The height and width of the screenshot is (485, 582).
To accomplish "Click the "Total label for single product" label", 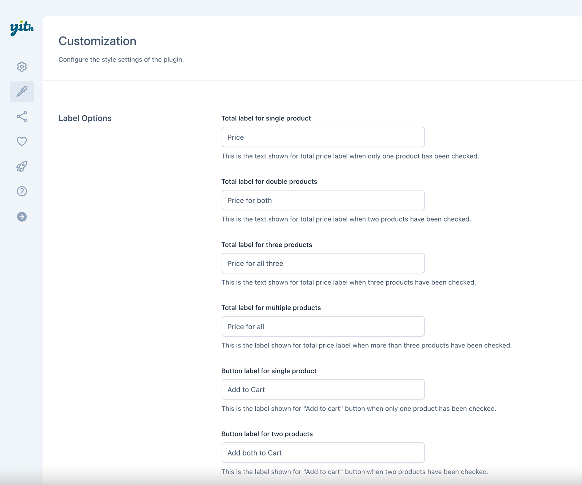I will click(266, 118).
